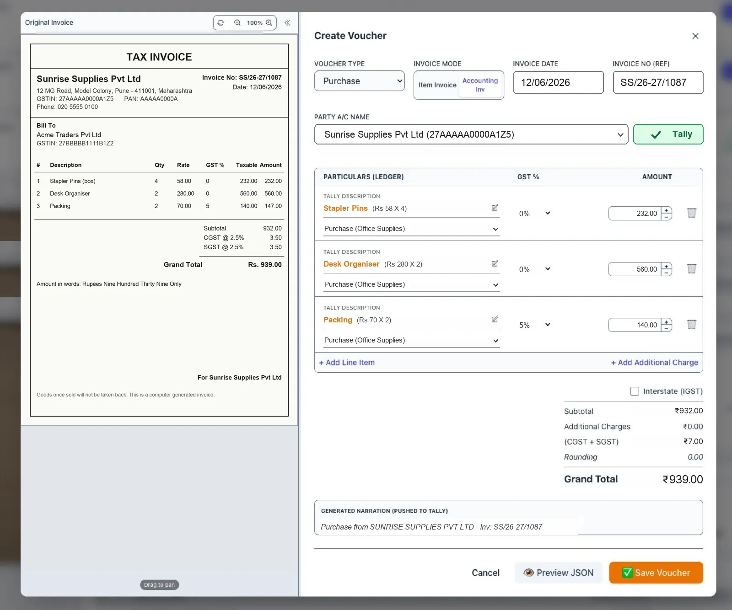Change the Stapler Pins GST percent
The width and height of the screenshot is (732, 610).
pos(534,214)
